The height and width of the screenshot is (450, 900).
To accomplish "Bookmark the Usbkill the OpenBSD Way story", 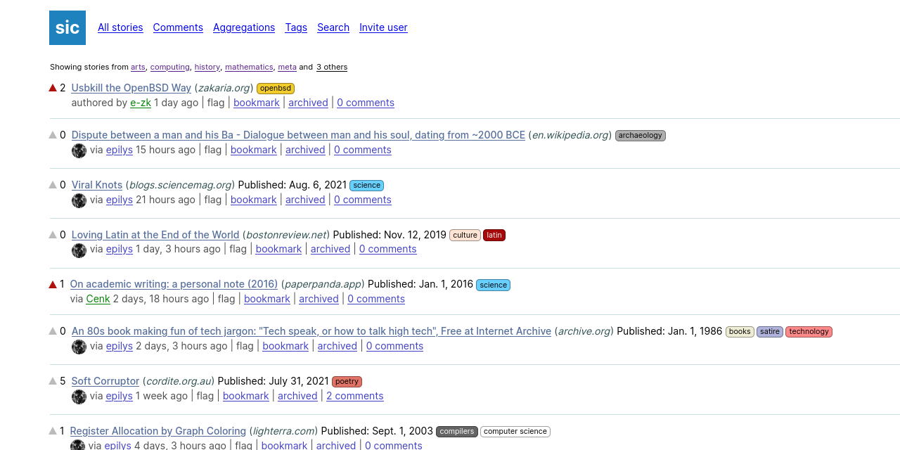I will click(257, 103).
